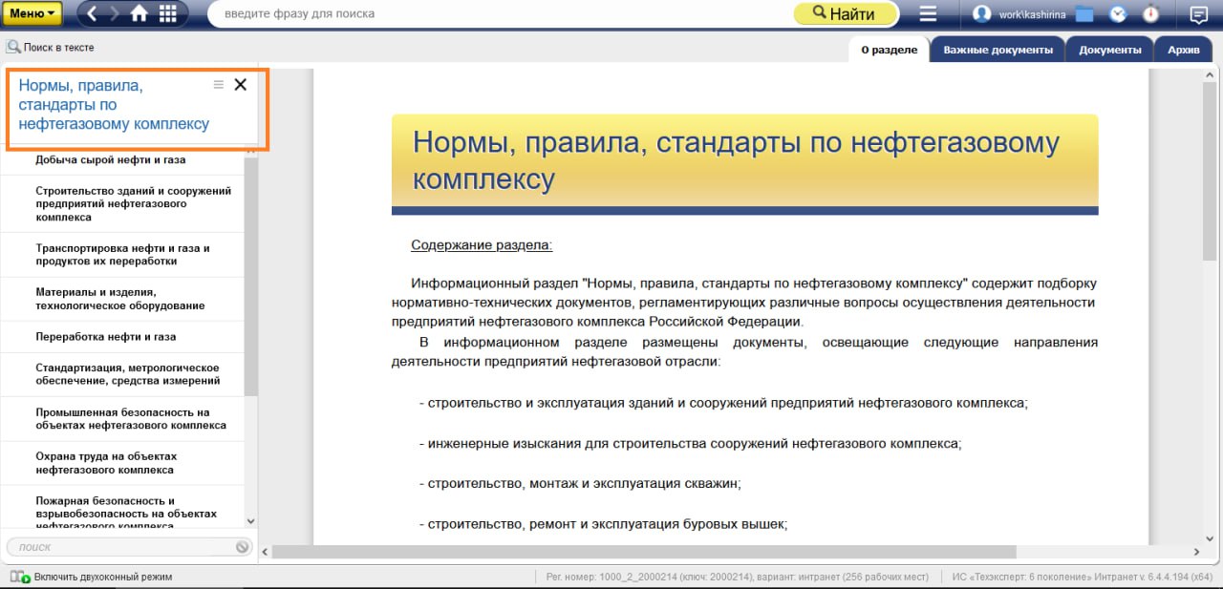
Task: Click the document vertical scrollbar down arrow
Action: click(x=1209, y=536)
